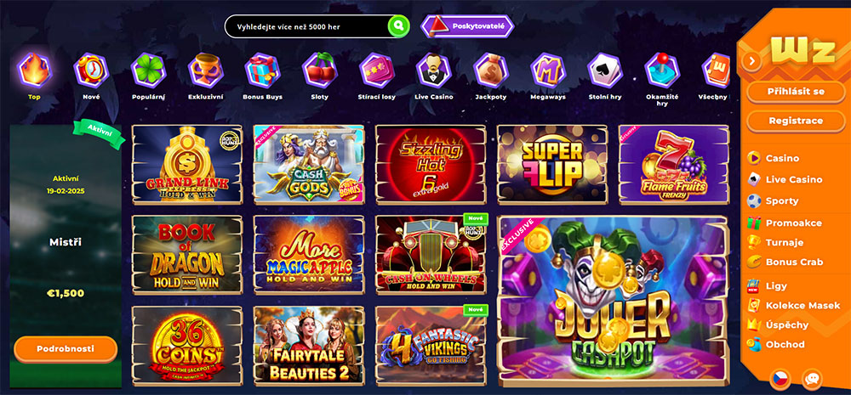Select the Megaways M category icon

click(547, 71)
